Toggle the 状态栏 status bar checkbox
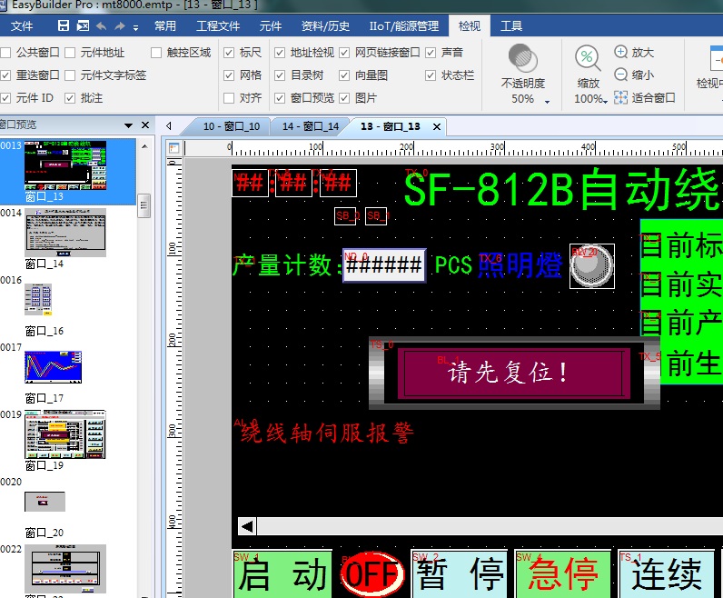Image resolution: width=723 pixels, height=598 pixels. pos(431,75)
